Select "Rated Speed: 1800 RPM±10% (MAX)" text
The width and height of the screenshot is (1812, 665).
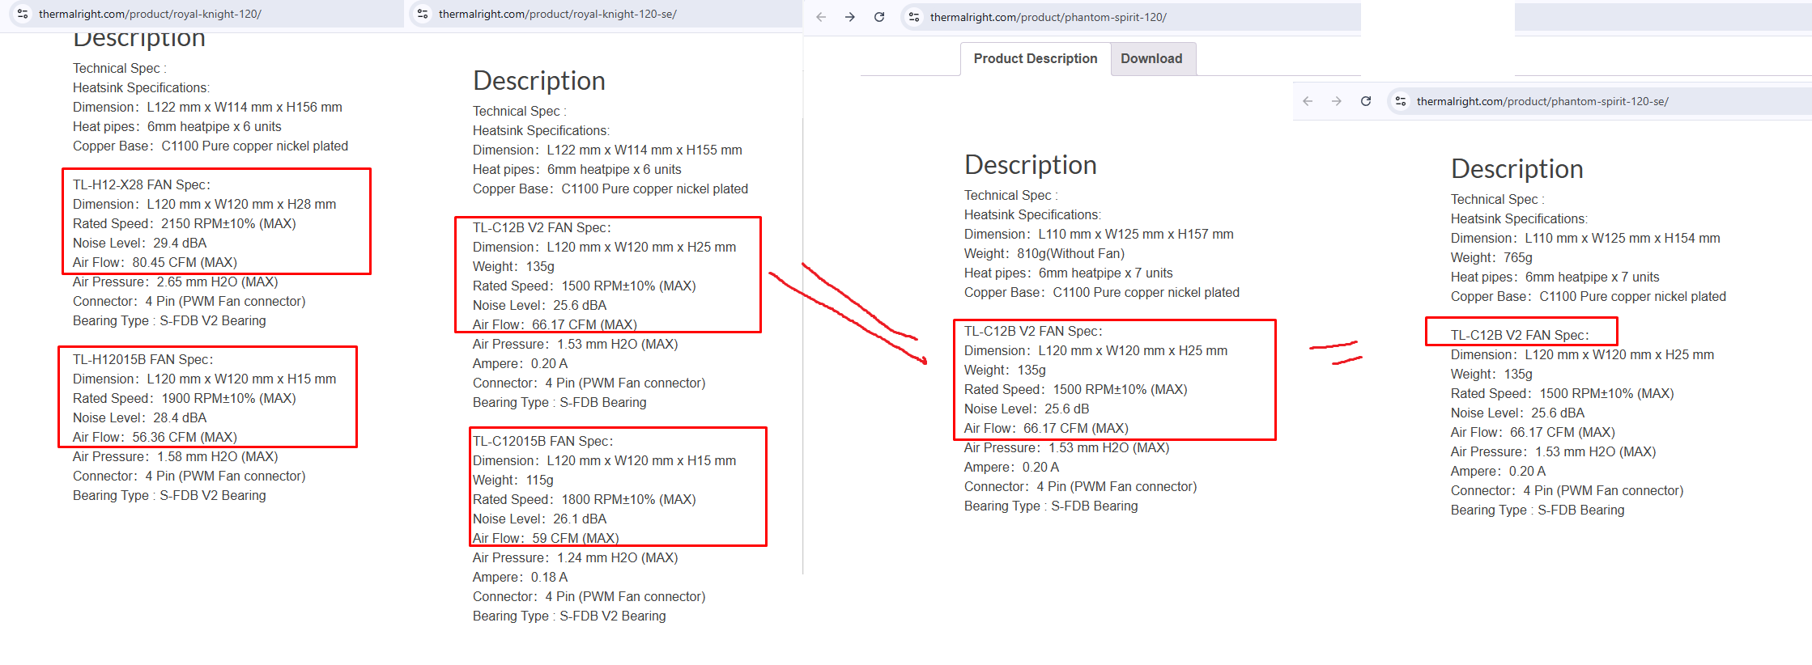click(585, 499)
